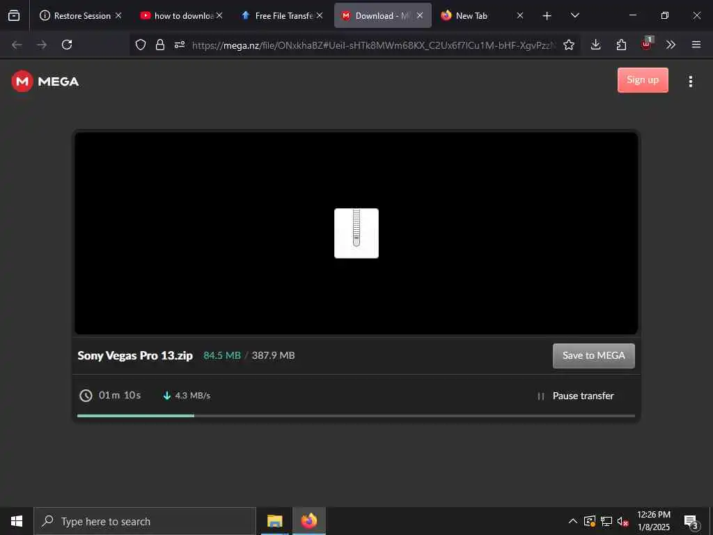This screenshot has width=713, height=535.
Task: Click the zip file preview icon
Action: pyautogui.click(x=356, y=233)
